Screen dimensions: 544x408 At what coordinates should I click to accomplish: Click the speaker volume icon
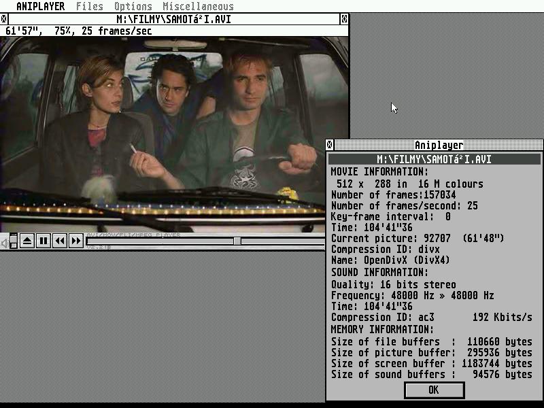(4, 241)
